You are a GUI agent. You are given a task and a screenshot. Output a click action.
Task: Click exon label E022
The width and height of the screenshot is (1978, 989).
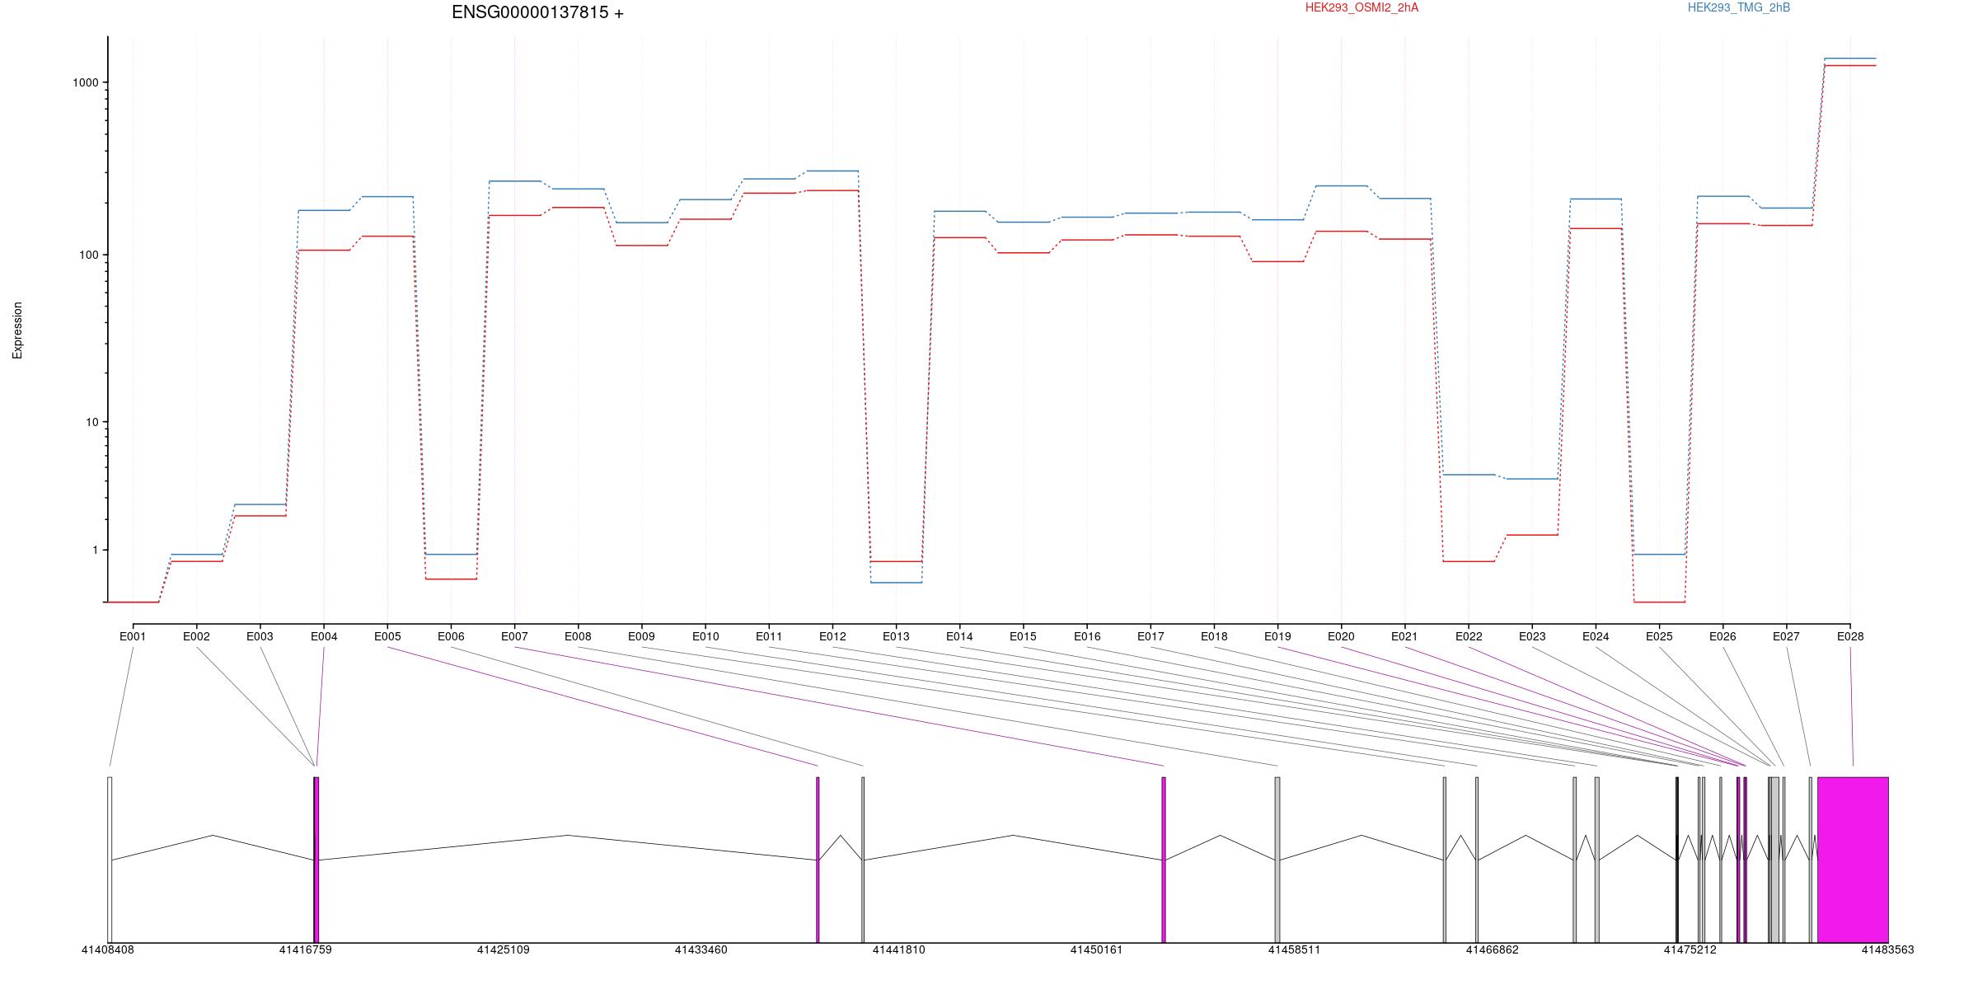pyautogui.click(x=1469, y=636)
